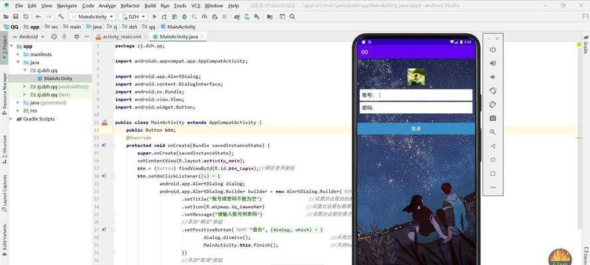590x265 pixels.
Task: Tap the emulator Overview square button
Action: coord(492,174)
